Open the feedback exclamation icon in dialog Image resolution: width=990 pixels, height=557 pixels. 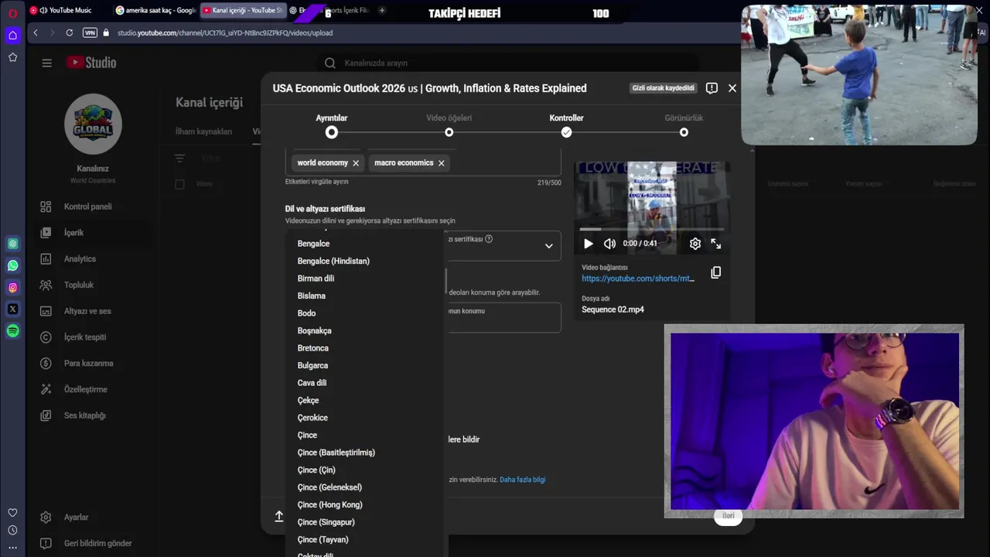(712, 88)
